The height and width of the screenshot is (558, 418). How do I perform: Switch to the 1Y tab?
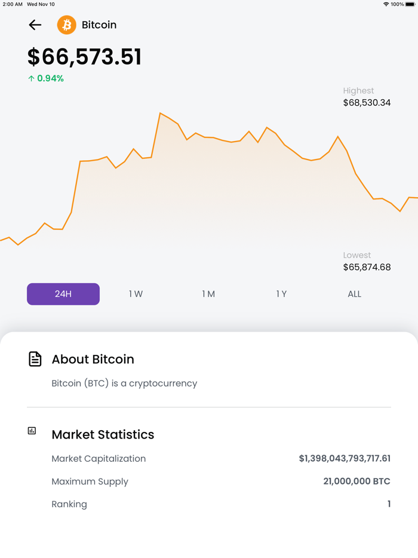[281, 294]
